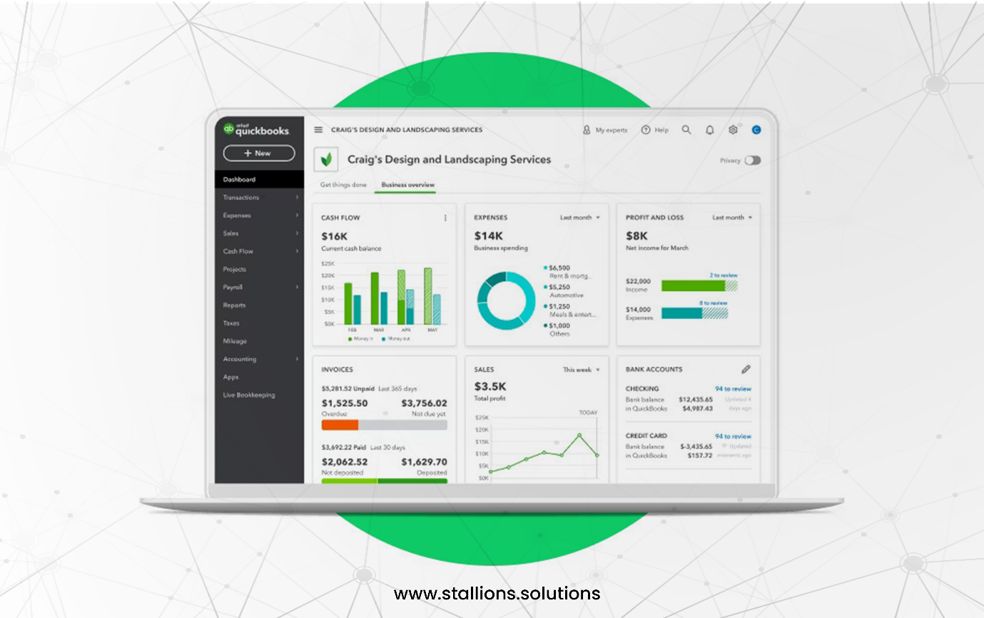Click the pencil icon on Bank Accounts card
Viewport: 984px width, 618px height.
point(746,369)
